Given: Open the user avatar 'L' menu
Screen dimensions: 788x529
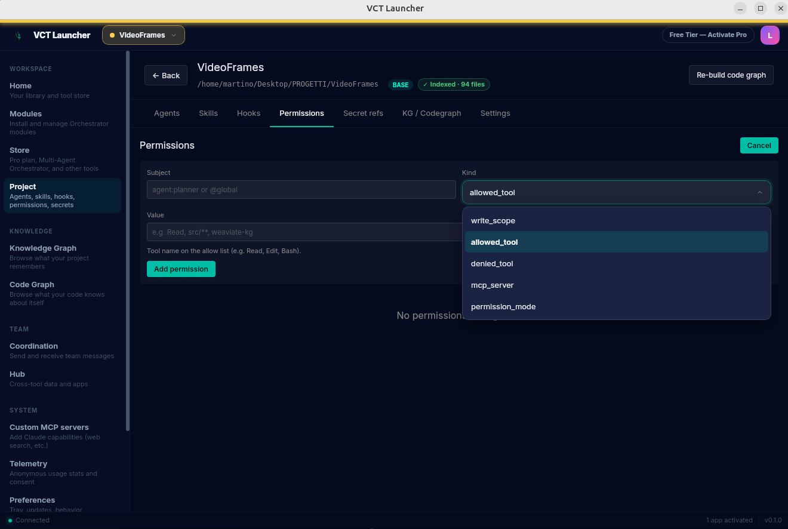Looking at the screenshot, I should click(x=769, y=35).
